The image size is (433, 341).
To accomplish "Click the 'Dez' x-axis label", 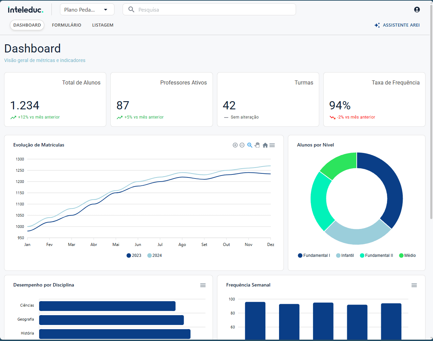I will [271, 245].
